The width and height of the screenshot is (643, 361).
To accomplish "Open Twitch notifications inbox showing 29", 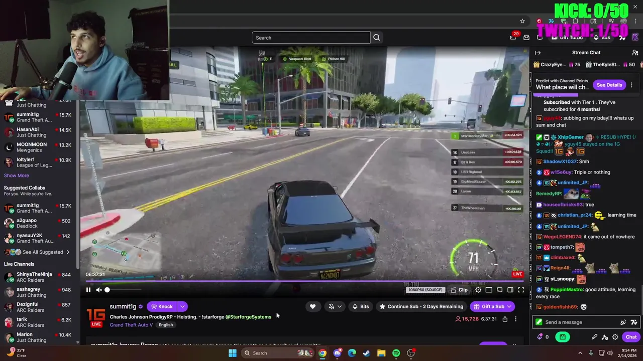I will coord(513,37).
